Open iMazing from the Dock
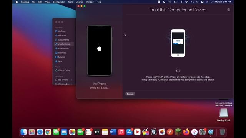 click(194, 132)
